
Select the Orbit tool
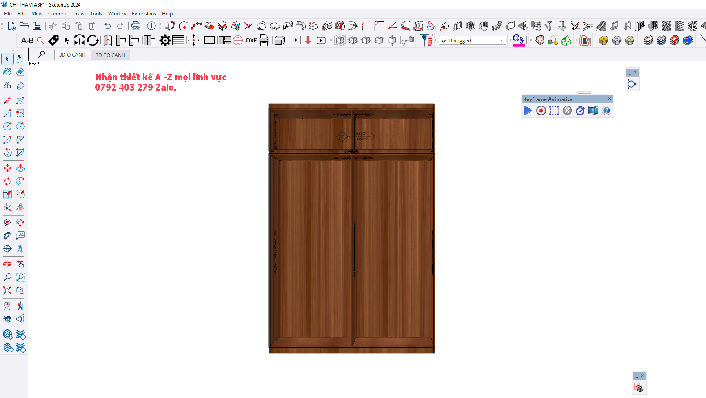(7, 264)
